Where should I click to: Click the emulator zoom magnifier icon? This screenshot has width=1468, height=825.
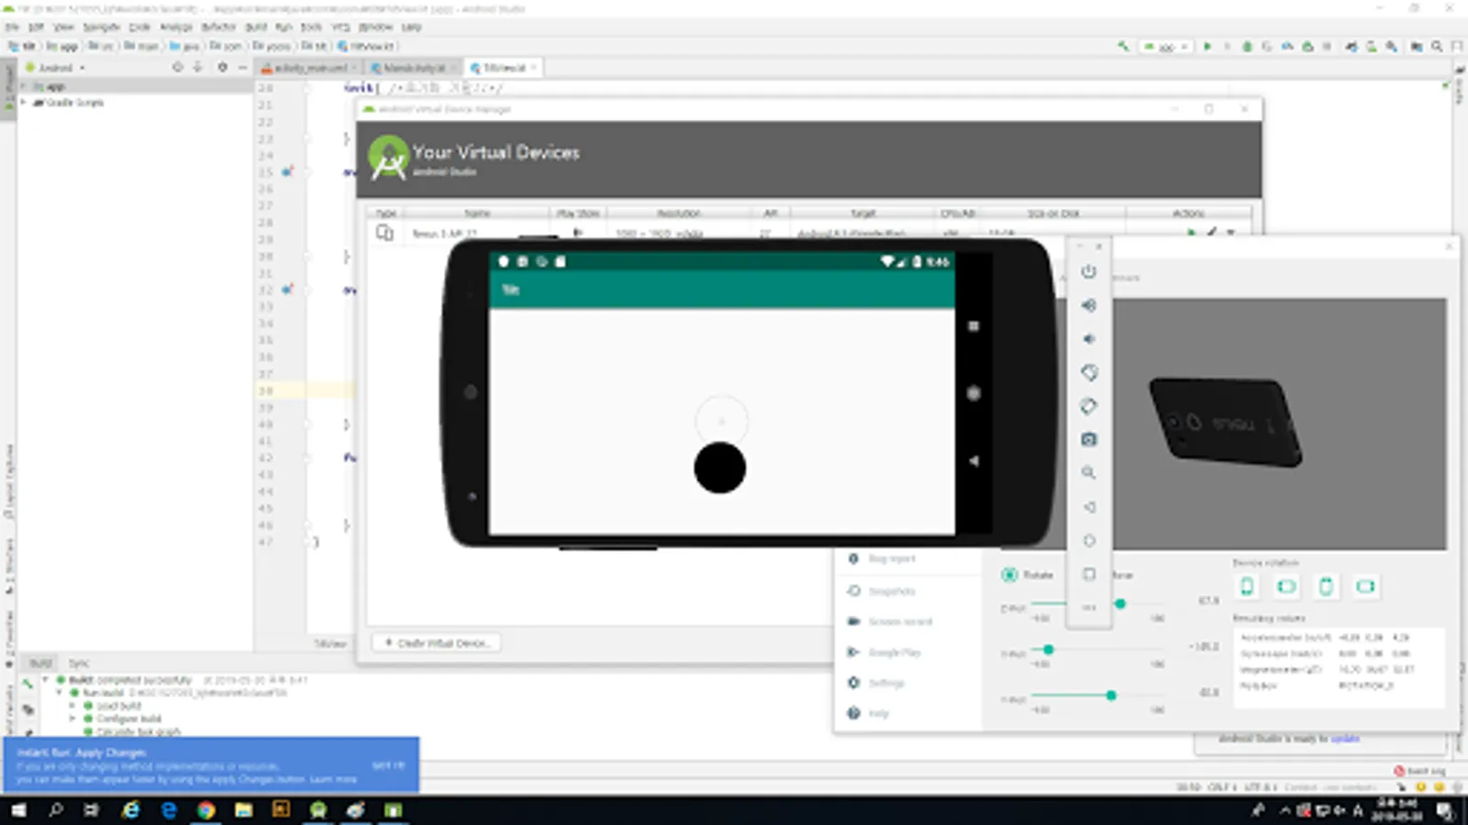(1088, 473)
